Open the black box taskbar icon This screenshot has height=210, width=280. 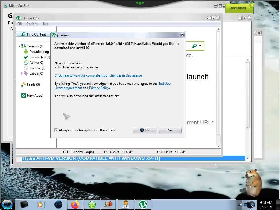24,205
